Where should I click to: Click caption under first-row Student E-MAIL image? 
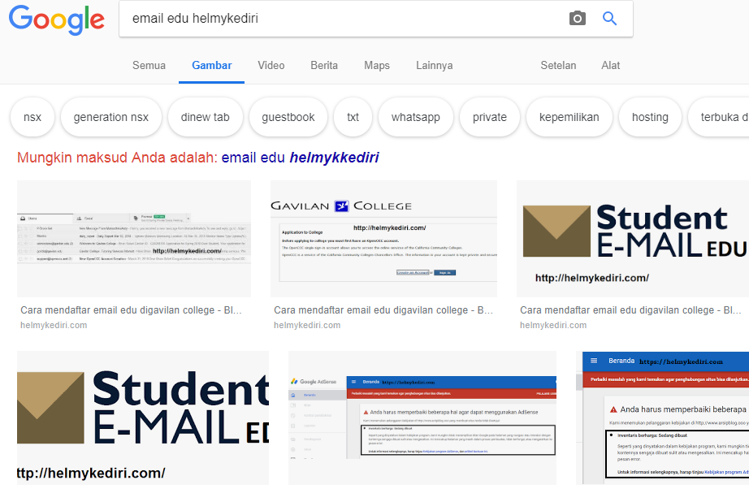coord(630,310)
